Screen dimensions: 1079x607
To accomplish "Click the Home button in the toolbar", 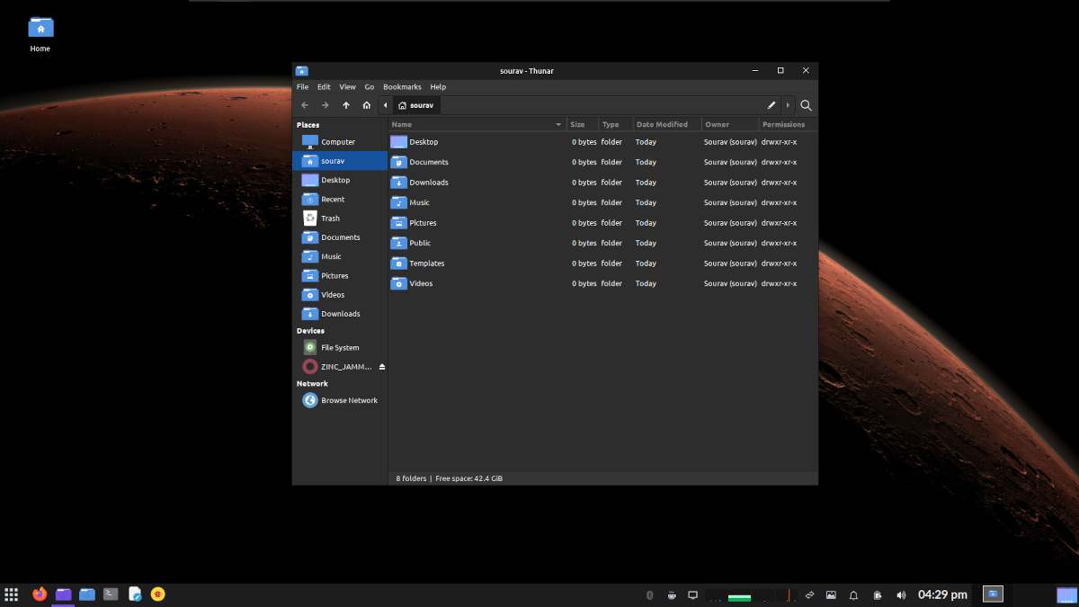I will [x=366, y=105].
